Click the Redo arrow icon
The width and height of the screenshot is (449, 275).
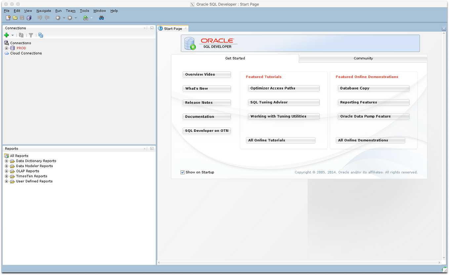pyautogui.click(x=47, y=18)
